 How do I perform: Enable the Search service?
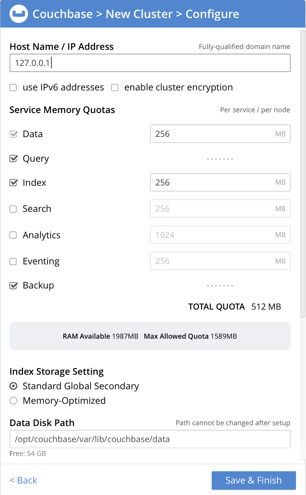(x=13, y=209)
